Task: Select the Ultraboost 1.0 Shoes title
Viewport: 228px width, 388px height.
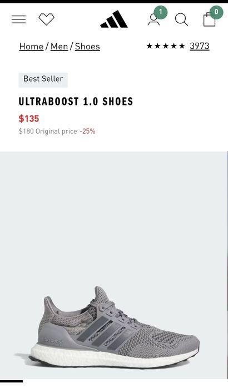Action: coord(76,102)
